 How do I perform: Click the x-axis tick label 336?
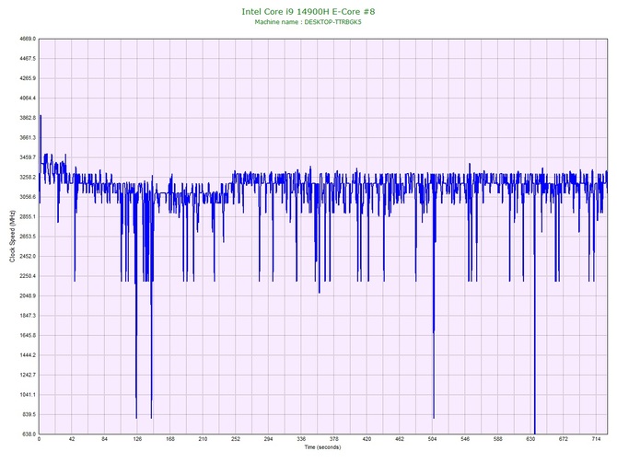click(x=301, y=439)
